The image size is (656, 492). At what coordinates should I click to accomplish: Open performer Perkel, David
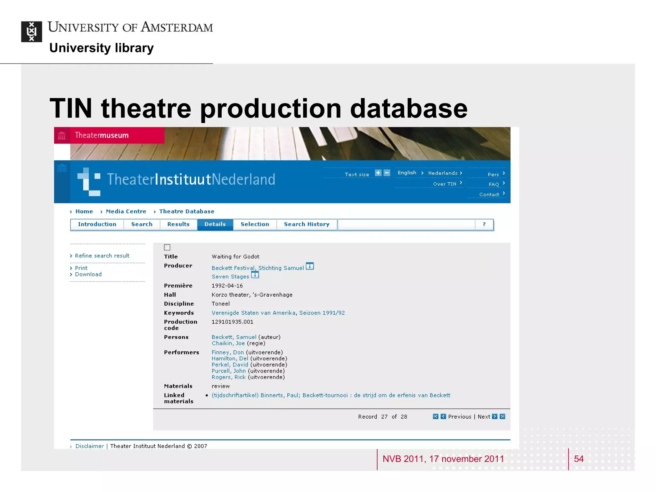[x=230, y=365]
